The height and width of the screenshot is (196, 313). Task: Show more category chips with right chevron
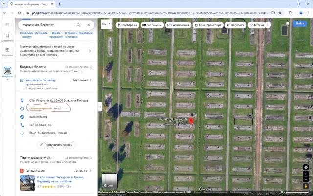[268, 25]
